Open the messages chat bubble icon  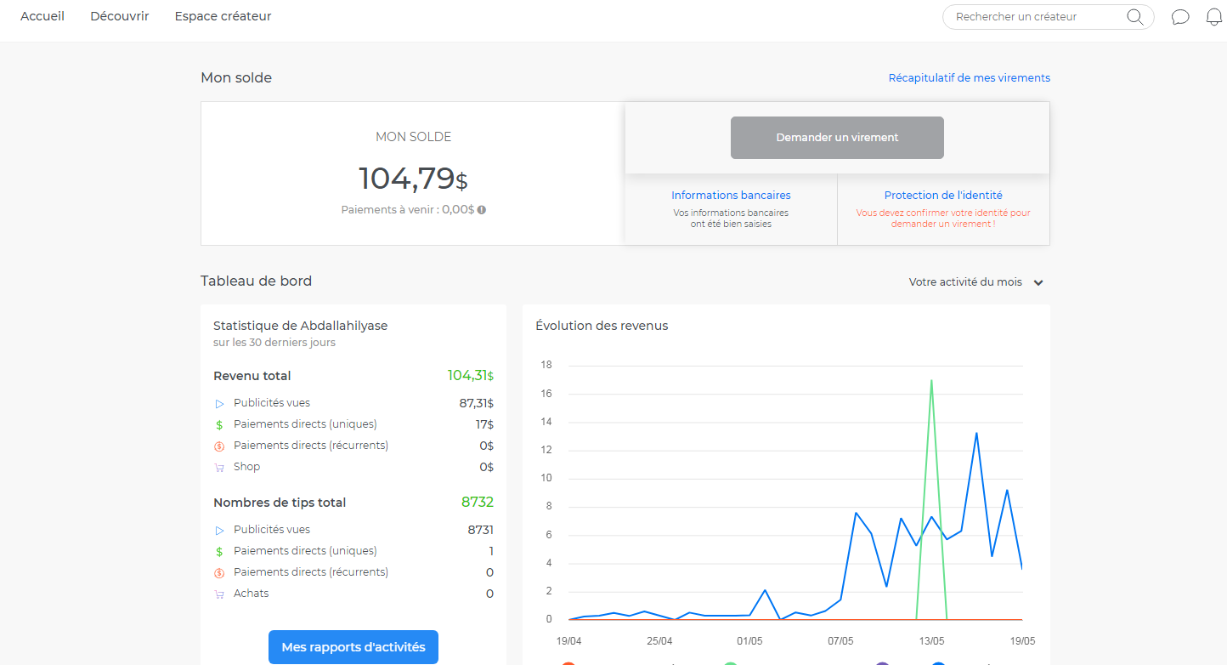tap(1180, 17)
